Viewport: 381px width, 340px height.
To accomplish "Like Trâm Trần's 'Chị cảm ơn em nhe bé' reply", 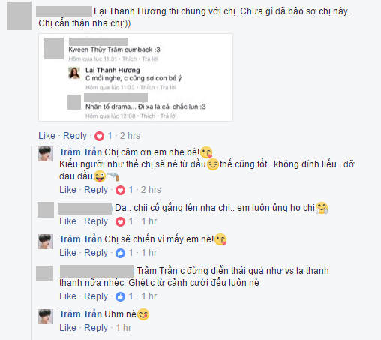I will click(67, 190).
